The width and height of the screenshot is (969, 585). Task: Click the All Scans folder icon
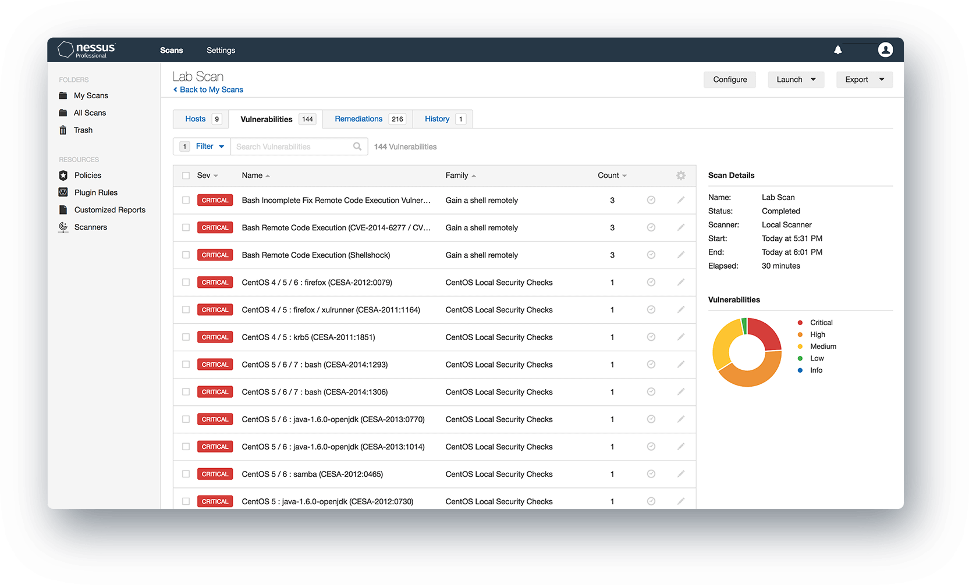[63, 113]
